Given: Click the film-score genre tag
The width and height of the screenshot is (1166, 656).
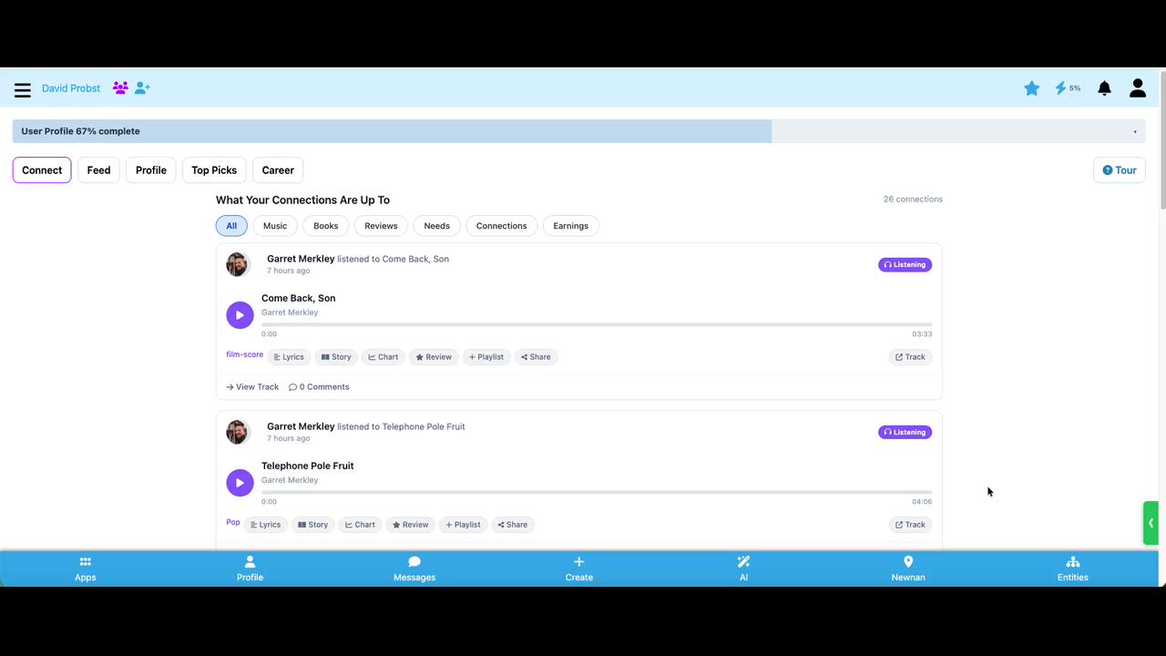Looking at the screenshot, I should [245, 354].
